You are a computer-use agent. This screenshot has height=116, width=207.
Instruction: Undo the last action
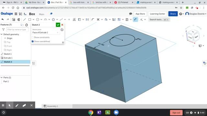coord(3,19)
